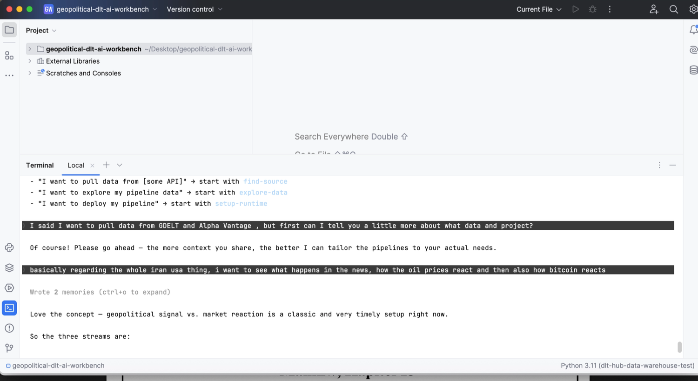
Task: Click the explore-data skill link
Action: point(263,193)
